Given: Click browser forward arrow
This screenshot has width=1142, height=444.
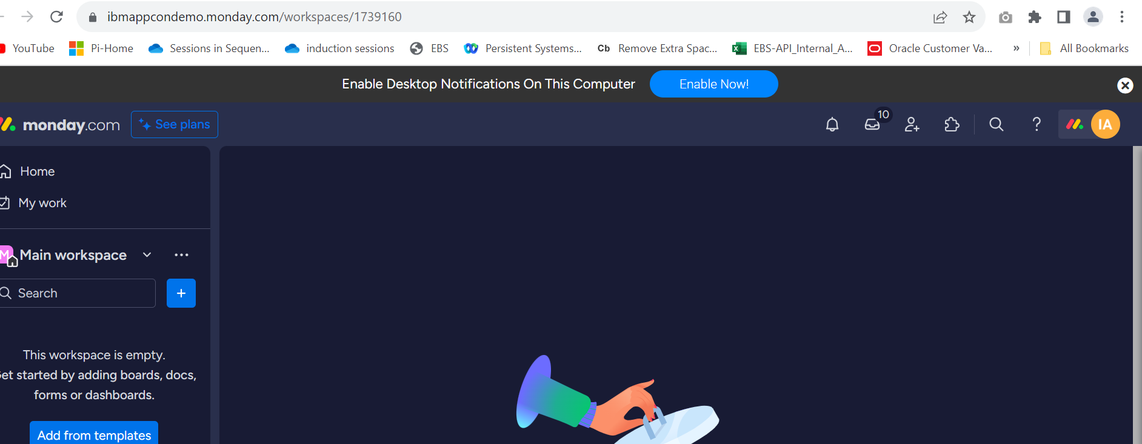Looking at the screenshot, I should tap(27, 16).
